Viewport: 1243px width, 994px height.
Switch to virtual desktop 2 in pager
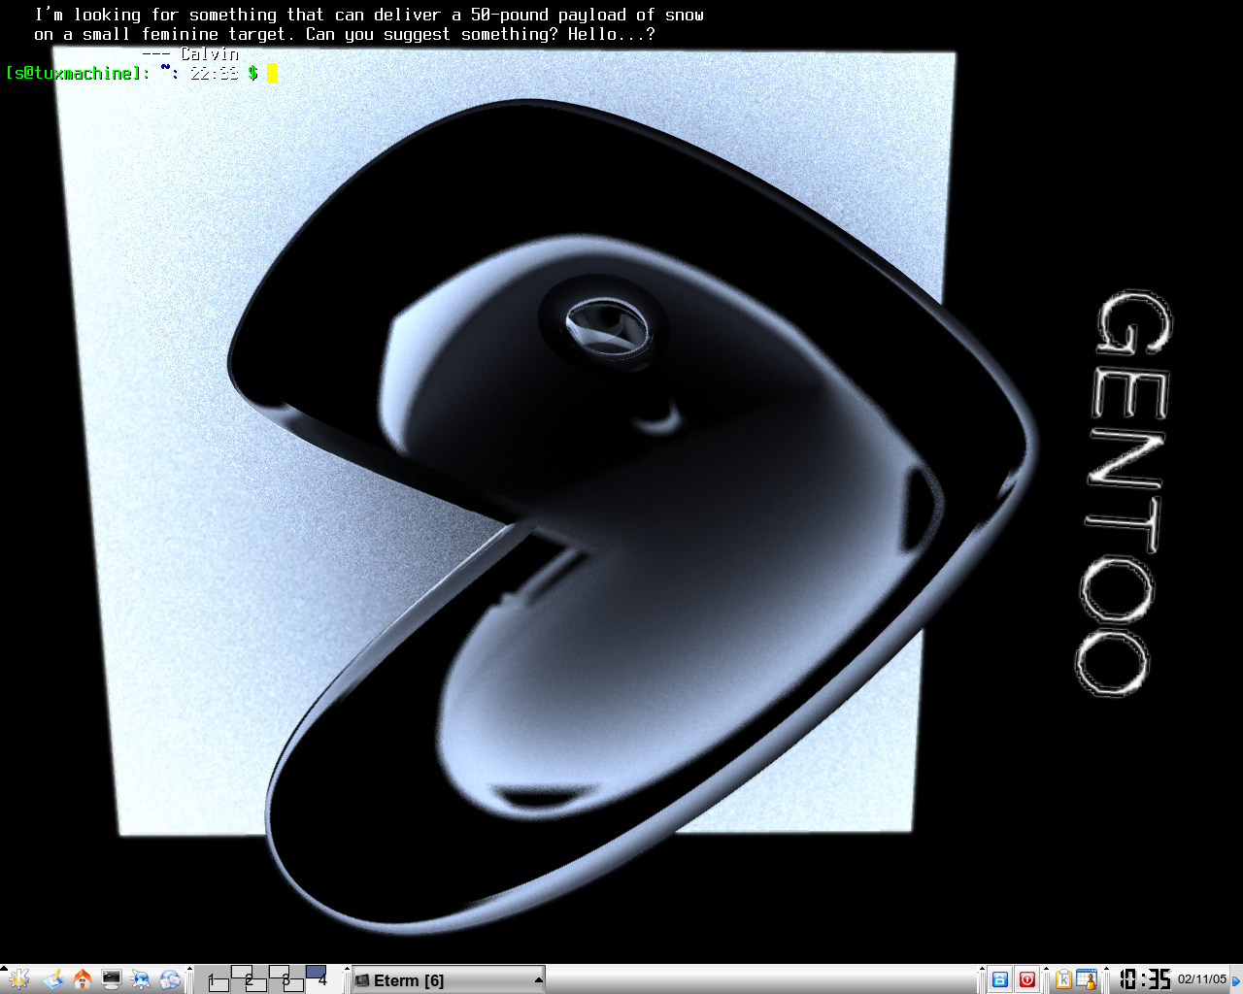point(250,979)
